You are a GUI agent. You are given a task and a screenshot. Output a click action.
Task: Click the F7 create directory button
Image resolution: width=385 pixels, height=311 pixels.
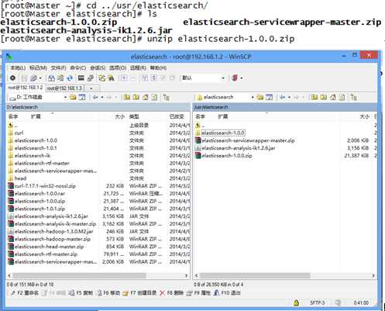[x=139, y=293]
